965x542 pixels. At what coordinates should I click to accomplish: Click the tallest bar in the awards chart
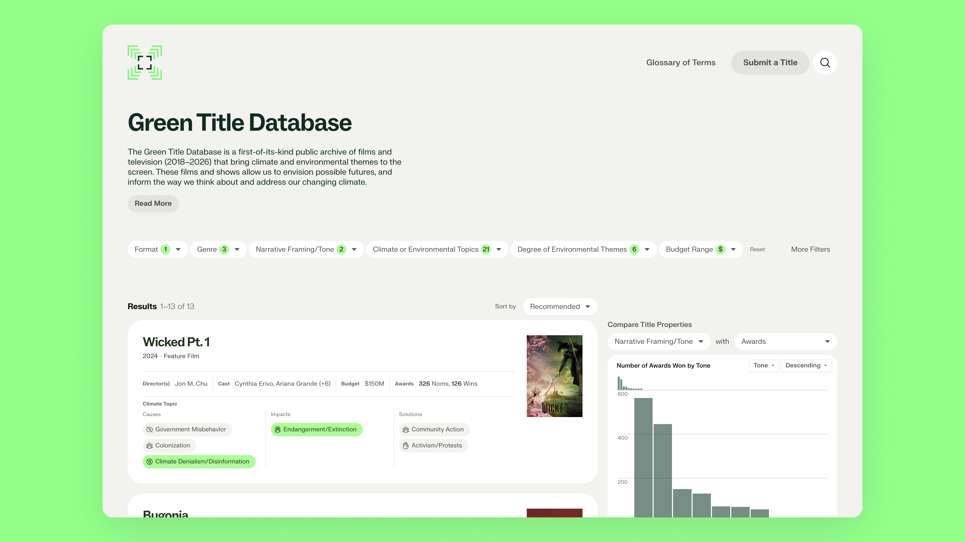pos(643,457)
